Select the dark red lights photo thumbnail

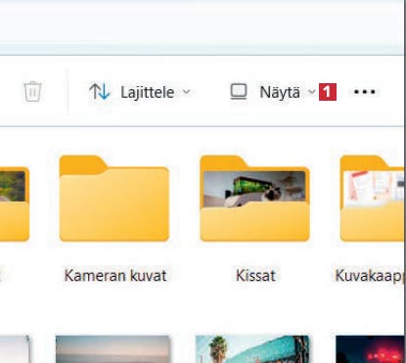click(x=370, y=349)
